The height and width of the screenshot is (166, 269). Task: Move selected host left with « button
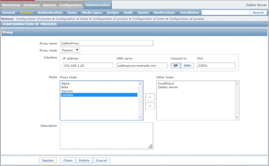tap(150, 97)
